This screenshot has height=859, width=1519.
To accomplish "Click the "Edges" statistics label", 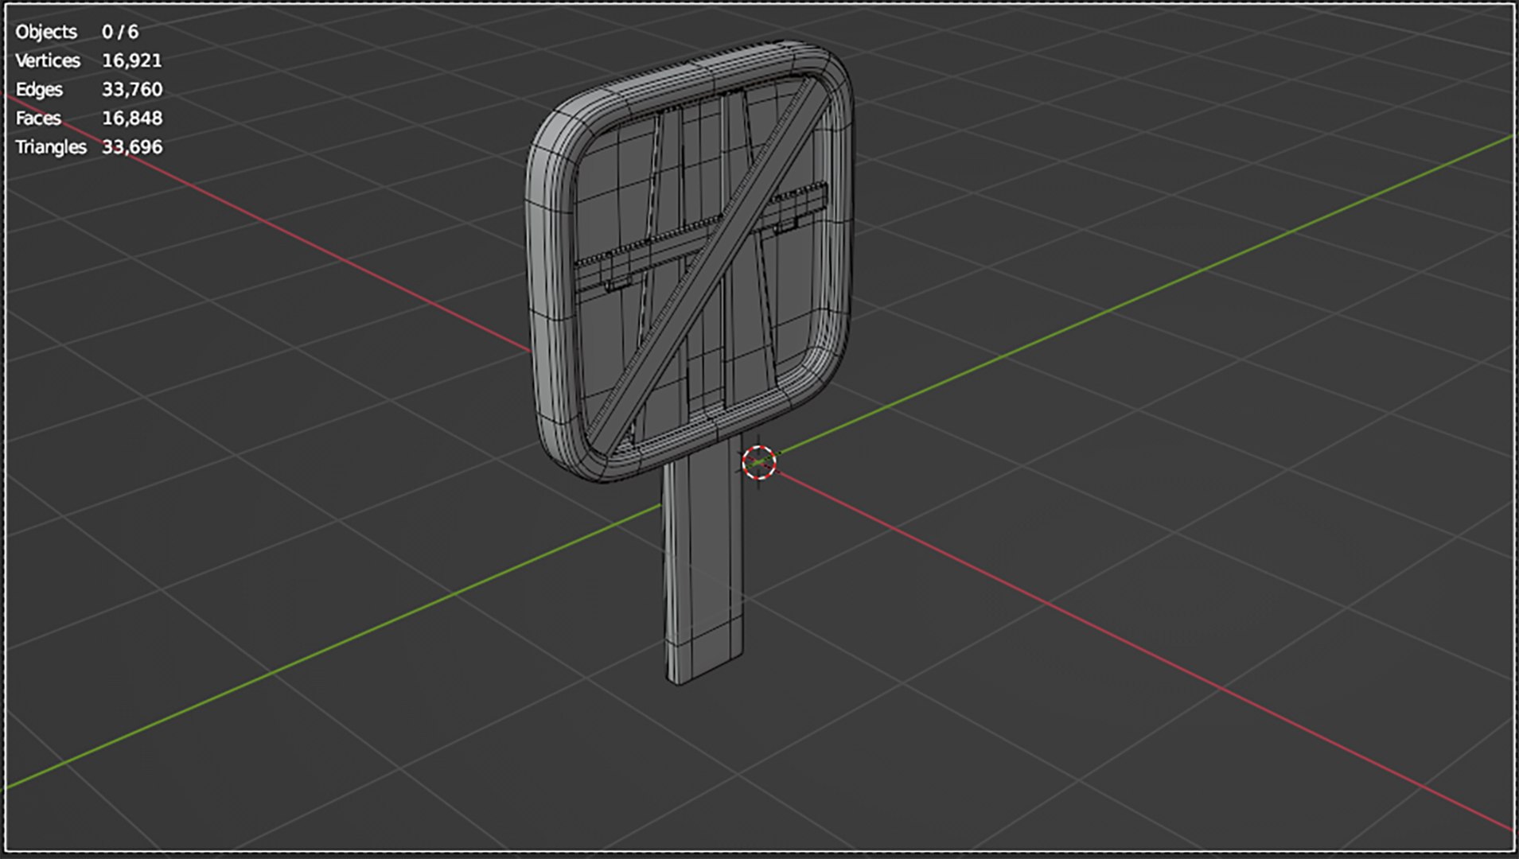I will (x=39, y=90).
